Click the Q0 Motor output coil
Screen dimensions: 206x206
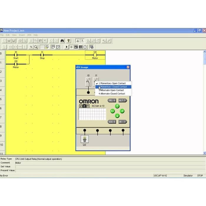(x=95, y=55)
